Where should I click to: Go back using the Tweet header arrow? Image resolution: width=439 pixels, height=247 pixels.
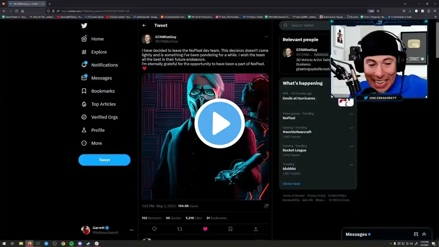144,25
